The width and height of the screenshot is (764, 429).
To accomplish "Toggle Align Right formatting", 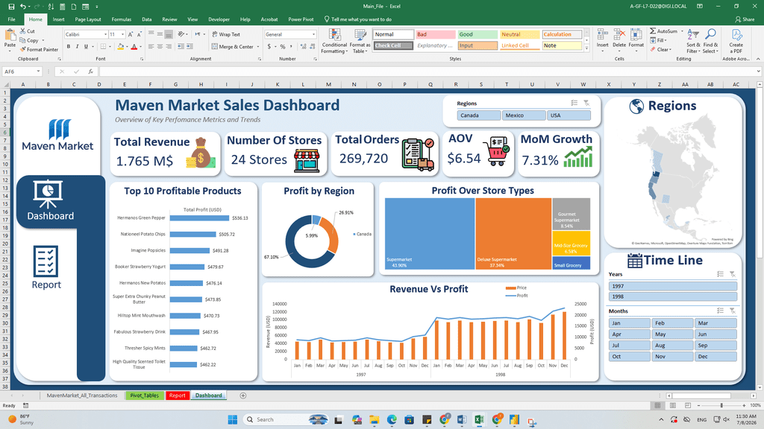I will pyautogui.click(x=169, y=47).
